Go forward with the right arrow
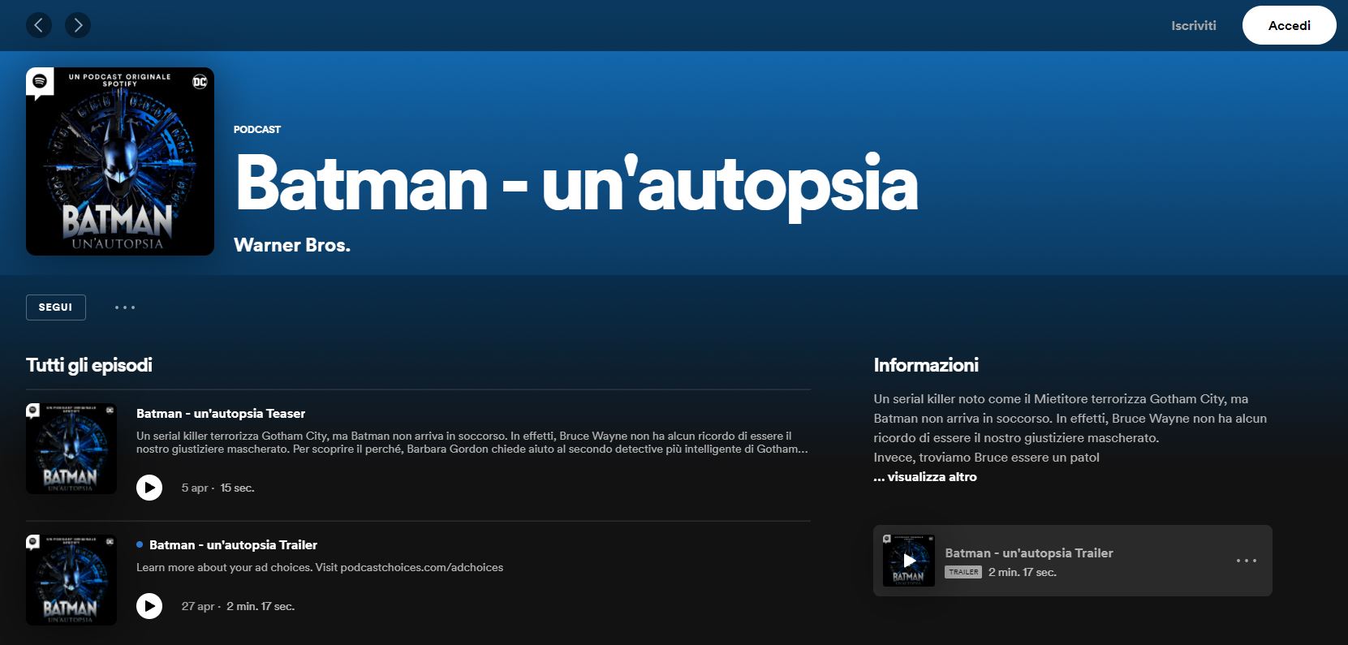The height and width of the screenshot is (645, 1348). click(x=78, y=25)
